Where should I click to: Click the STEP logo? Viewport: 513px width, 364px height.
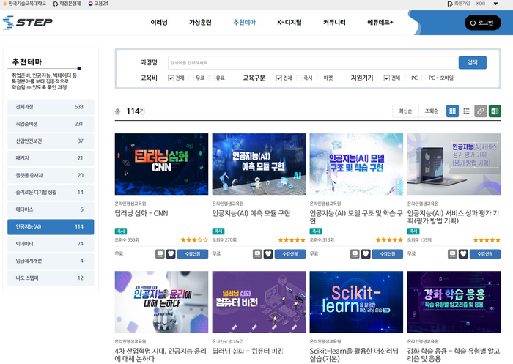coord(28,23)
